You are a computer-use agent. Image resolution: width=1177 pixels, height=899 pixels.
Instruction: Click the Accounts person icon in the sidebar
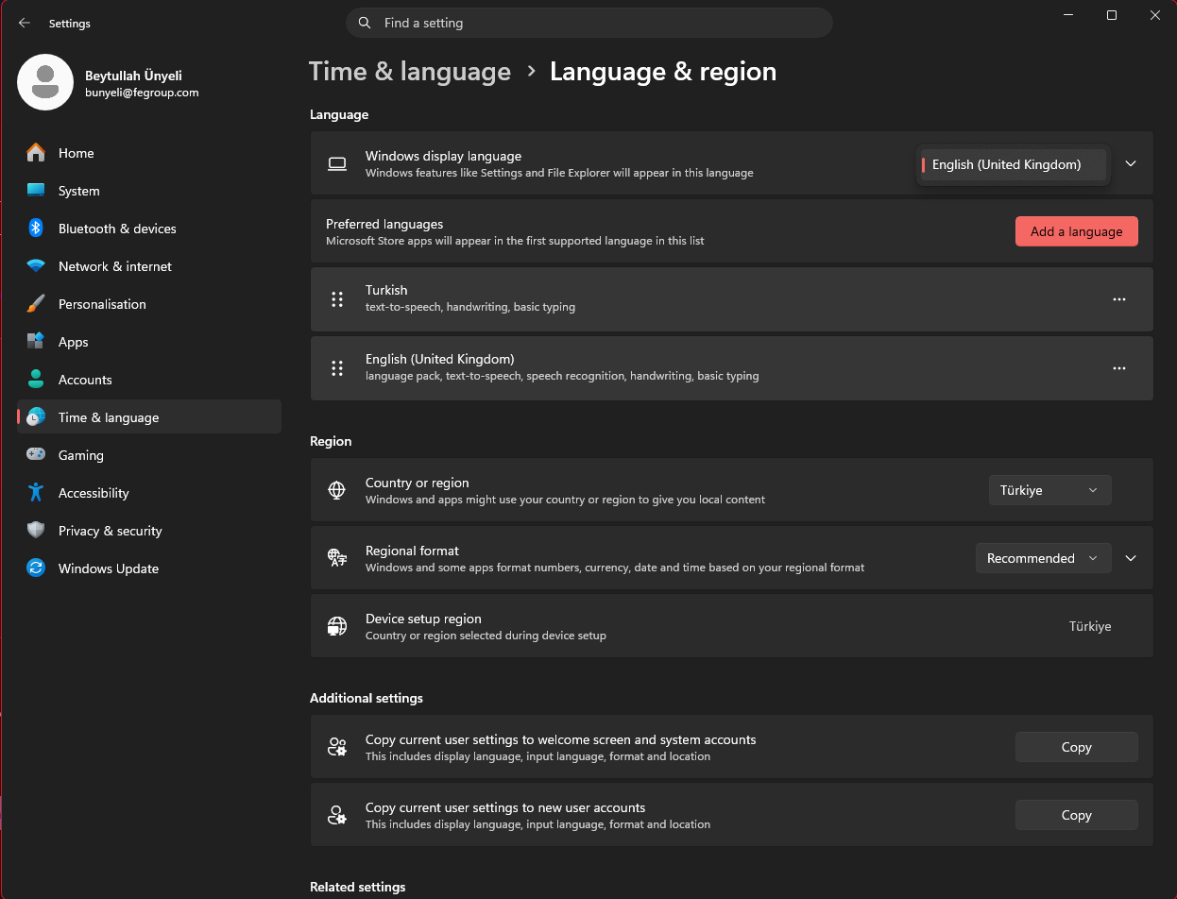tap(36, 380)
